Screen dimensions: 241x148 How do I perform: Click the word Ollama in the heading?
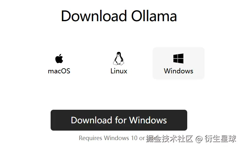154,16
